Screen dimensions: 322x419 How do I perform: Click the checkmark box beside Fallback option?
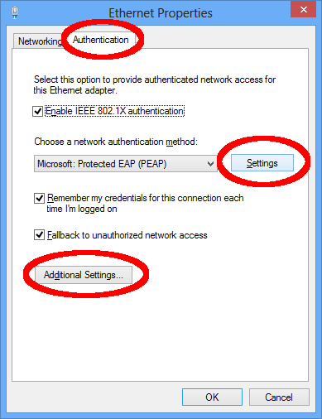(39, 235)
